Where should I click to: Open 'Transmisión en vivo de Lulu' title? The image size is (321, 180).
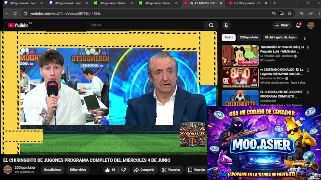pyautogui.click(x=282, y=49)
